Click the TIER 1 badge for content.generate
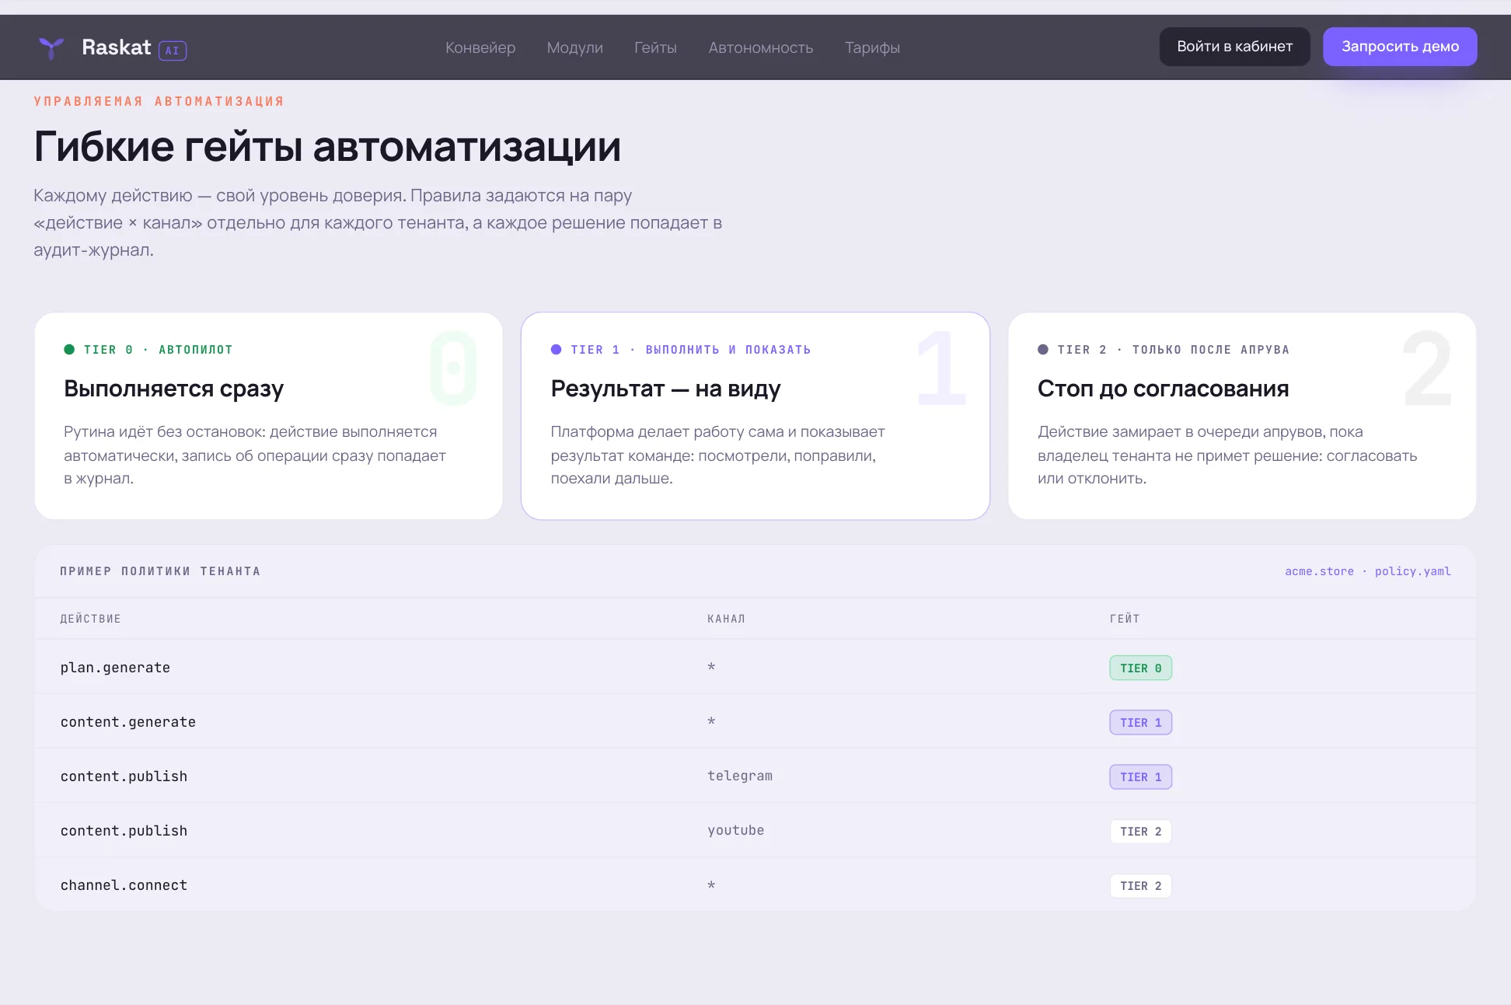Viewport: 1511px width, 1005px height. click(1140, 723)
